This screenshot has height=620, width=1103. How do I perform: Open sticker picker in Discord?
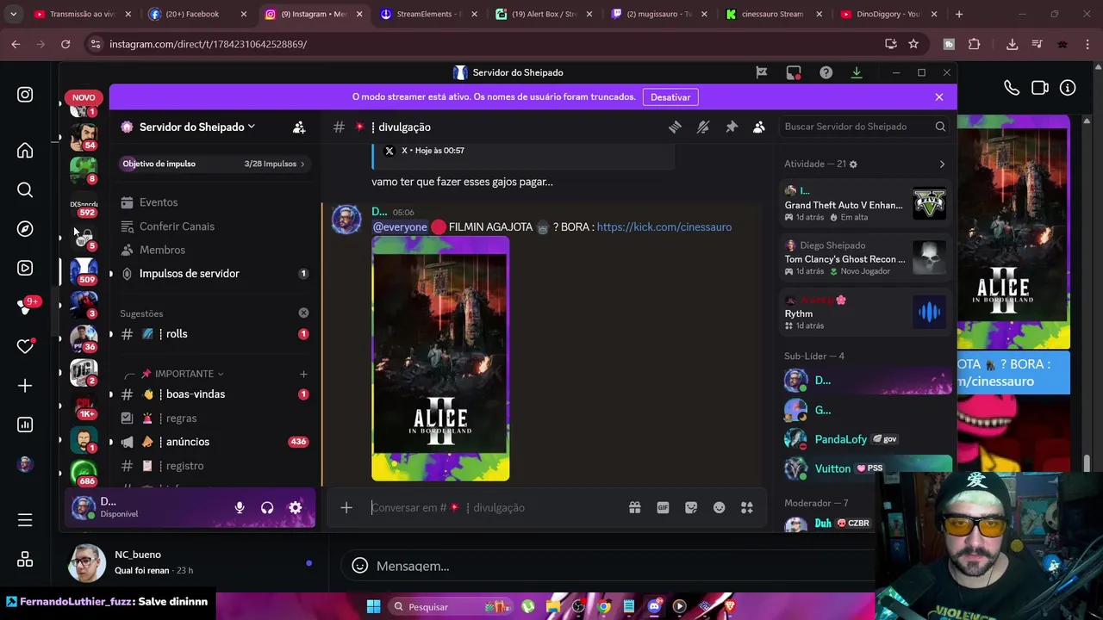(x=691, y=508)
